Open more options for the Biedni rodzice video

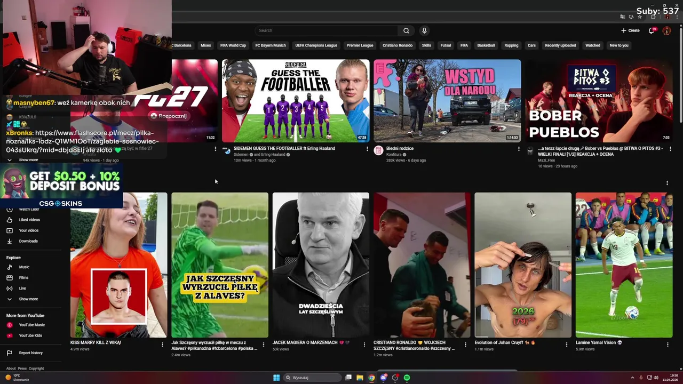tap(519, 149)
